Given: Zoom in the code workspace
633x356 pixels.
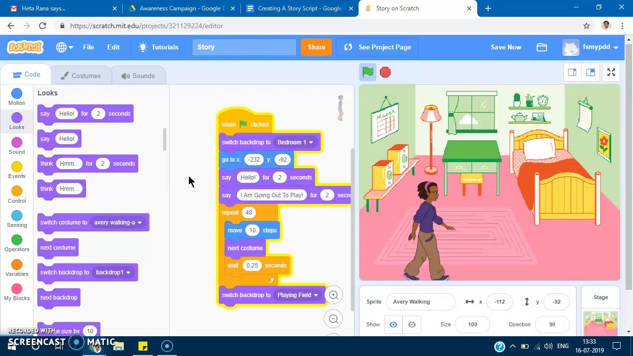Looking at the screenshot, I should pyautogui.click(x=333, y=295).
